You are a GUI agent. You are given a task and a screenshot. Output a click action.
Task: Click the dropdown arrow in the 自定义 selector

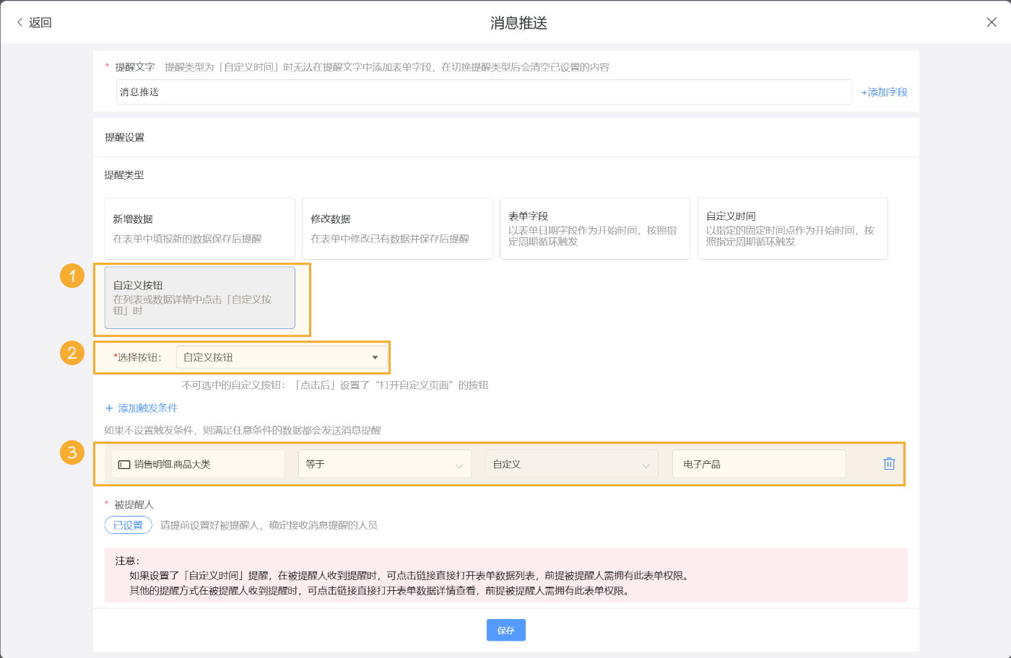pos(648,464)
